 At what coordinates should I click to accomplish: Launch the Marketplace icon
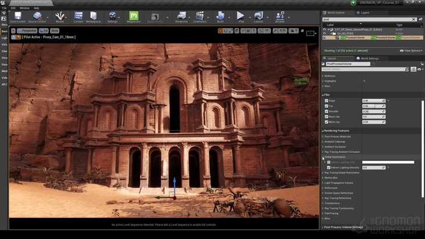(93, 16)
